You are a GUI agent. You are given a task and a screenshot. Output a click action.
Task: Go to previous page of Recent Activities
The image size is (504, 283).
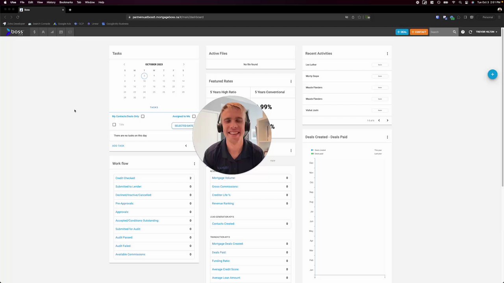click(379, 121)
